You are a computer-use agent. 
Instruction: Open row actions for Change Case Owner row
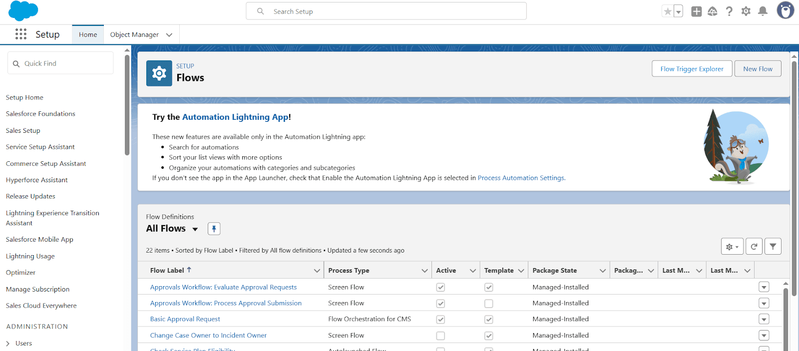[764, 336]
